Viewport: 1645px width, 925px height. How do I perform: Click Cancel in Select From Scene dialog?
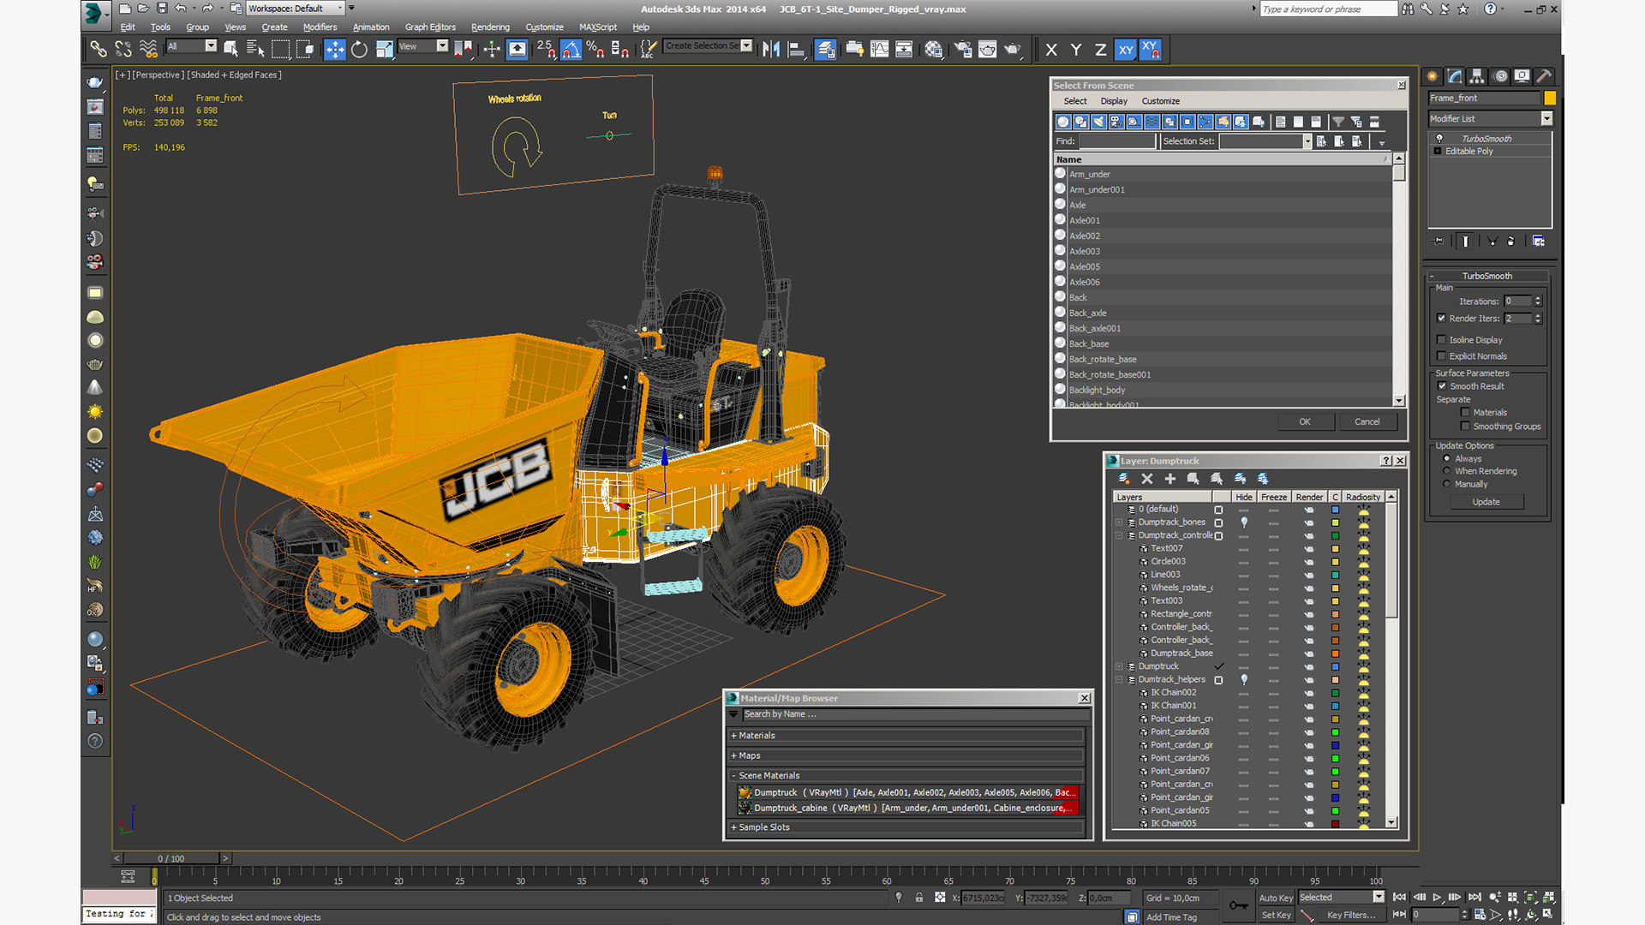pyautogui.click(x=1367, y=421)
